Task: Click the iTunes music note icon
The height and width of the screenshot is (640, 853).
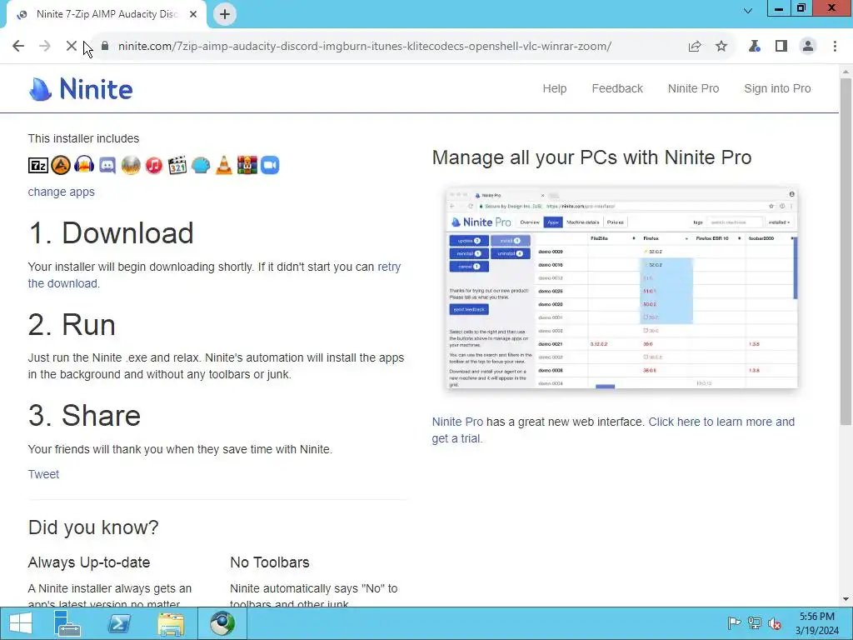Action: click(x=154, y=165)
